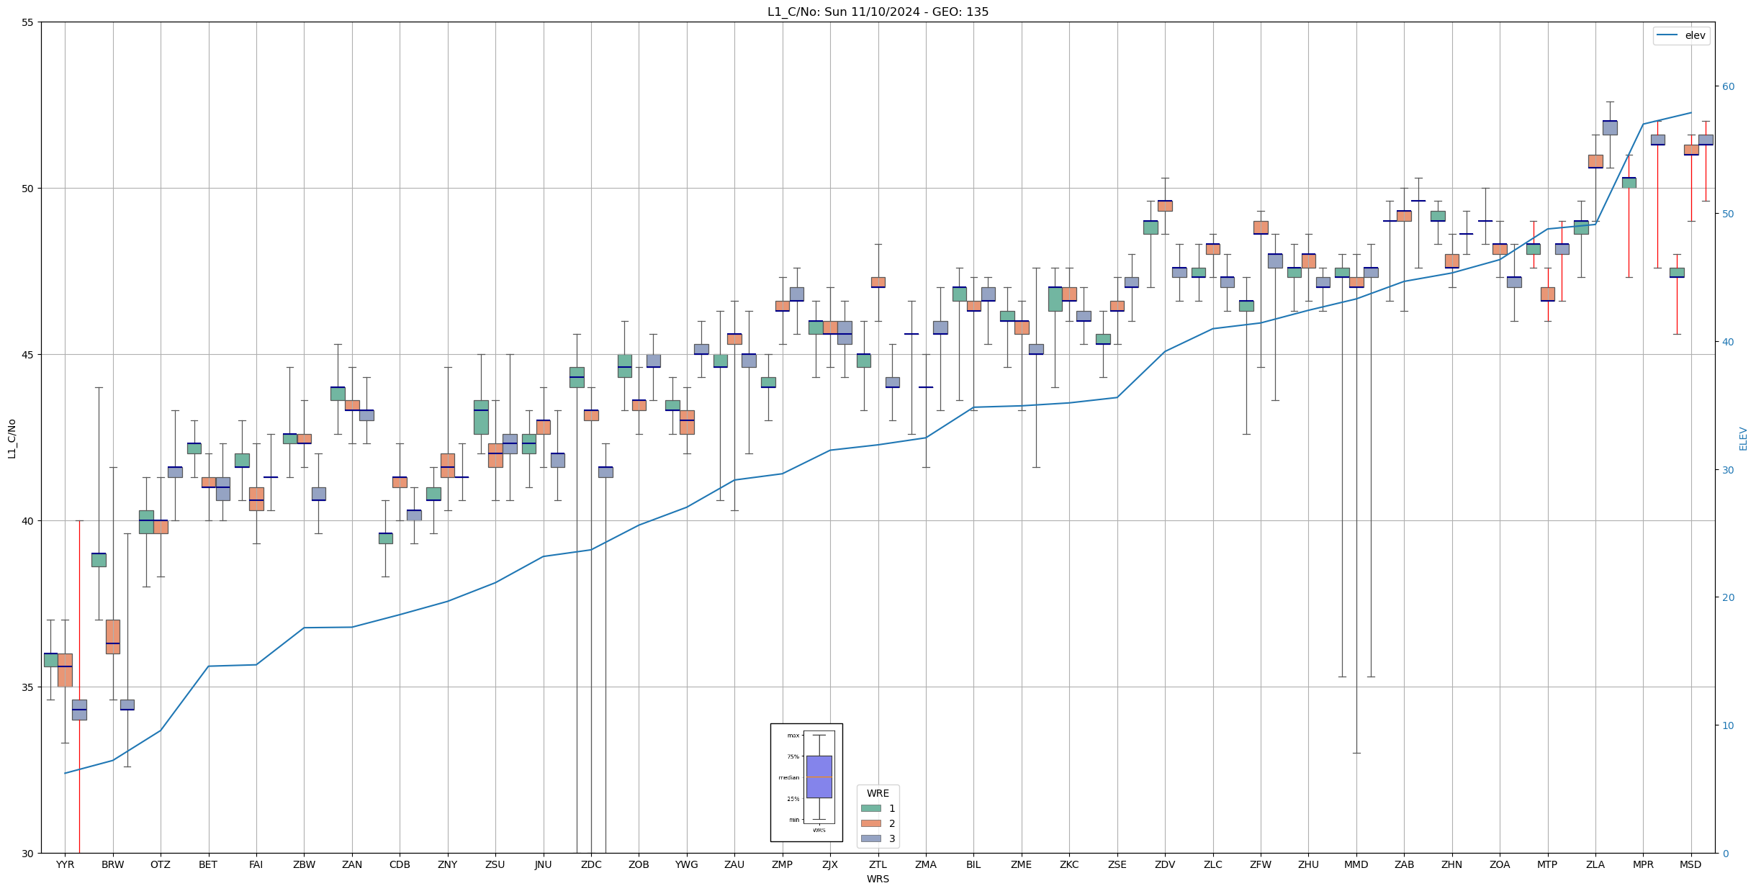Click the YYR x-axis tick label

click(65, 864)
